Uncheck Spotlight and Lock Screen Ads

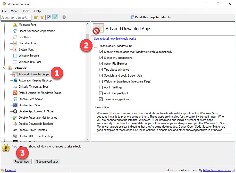[x=101, y=76]
